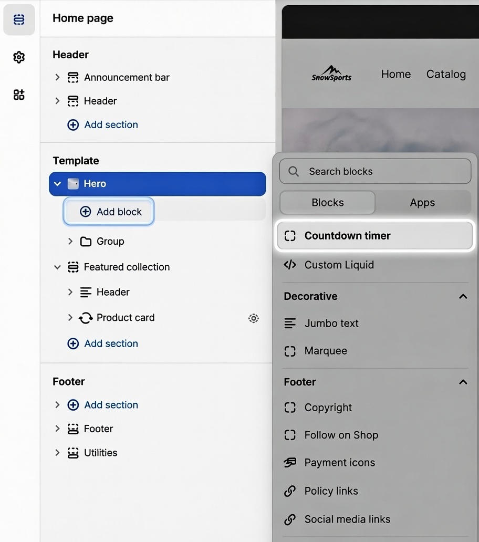Expand the Announcement bar section
The width and height of the screenshot is (479, 542).
[57, 77]
